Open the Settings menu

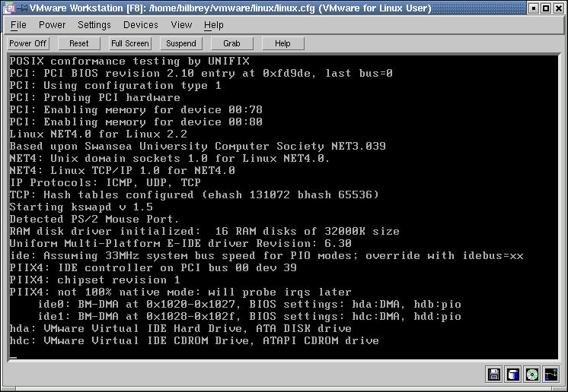[94, 25]
